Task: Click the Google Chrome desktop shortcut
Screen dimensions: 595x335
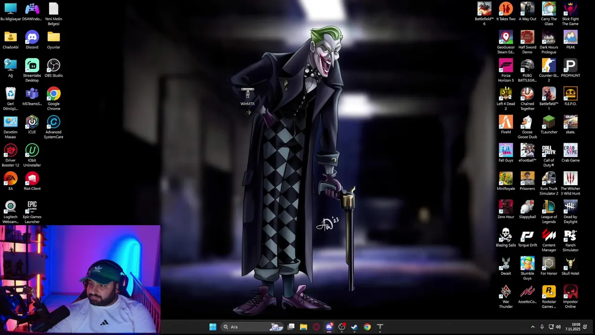Action: [x=53, y=99]
